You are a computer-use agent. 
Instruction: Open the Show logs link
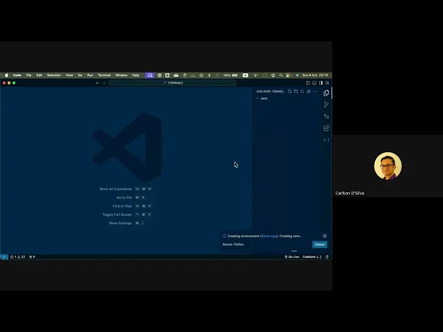click(x=269, y=236)
